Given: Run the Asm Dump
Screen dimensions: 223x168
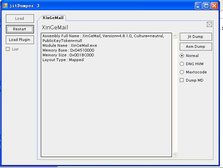Looking at the screenshot, I should coord(196,46).
